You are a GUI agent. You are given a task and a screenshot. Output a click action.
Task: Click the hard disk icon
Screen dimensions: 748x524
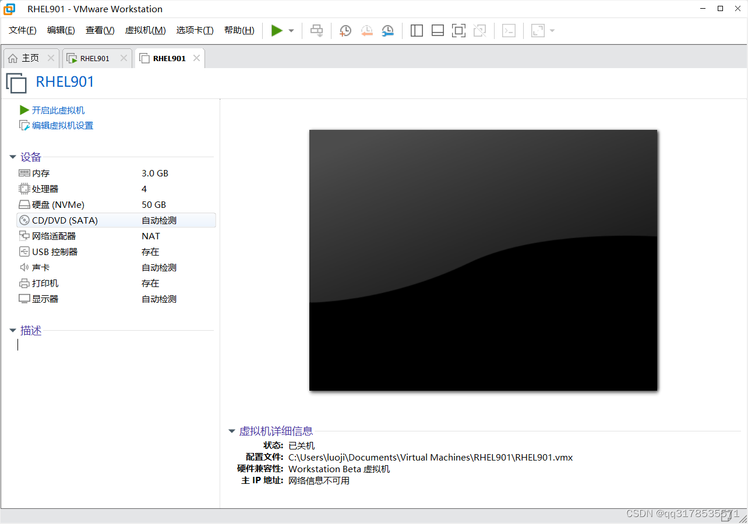pyautogui.click(x=24, y=204)
